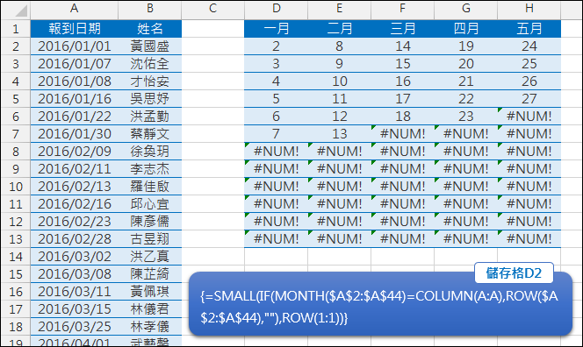The height and width of the screenshot is (347, 583).
Task: Click name cell 陳彥儒
Action: coord(150,222)
